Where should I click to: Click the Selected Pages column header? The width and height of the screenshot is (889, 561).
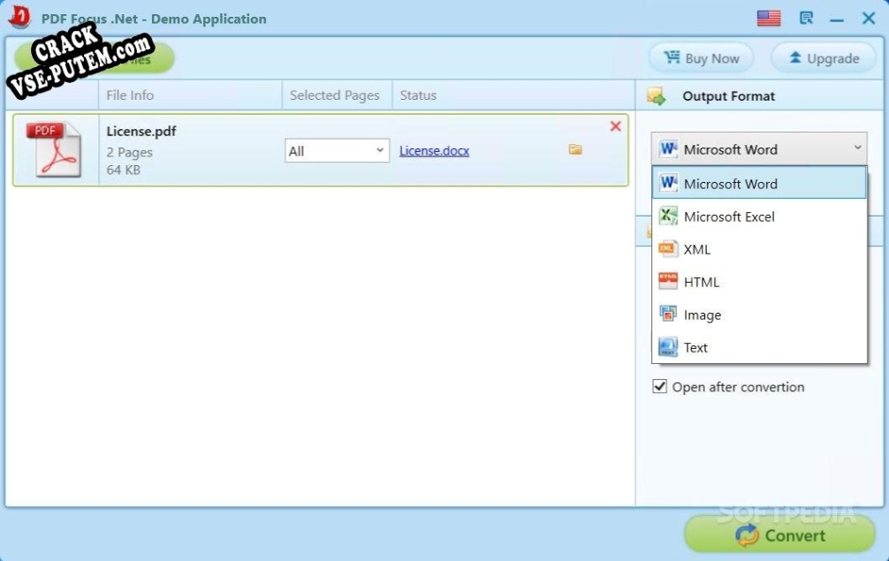point(335,95)
